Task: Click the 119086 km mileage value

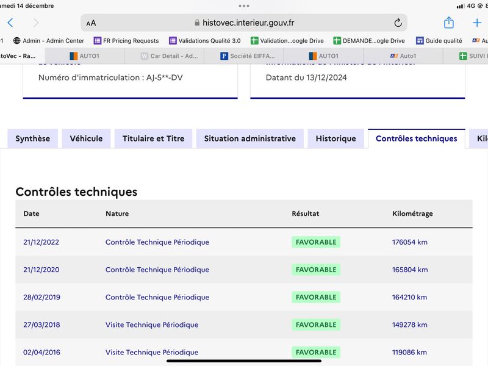Action: point(409,353)
